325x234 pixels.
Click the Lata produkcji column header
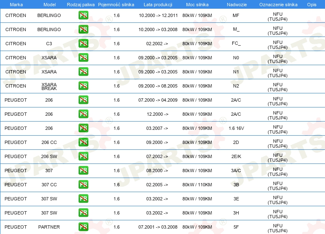pos(158,5)
